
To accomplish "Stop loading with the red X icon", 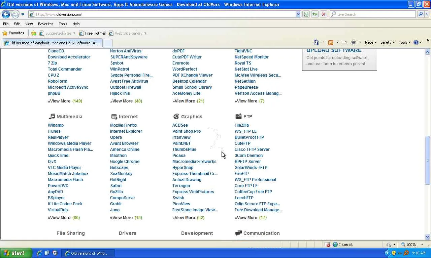I will coord(324,14).
